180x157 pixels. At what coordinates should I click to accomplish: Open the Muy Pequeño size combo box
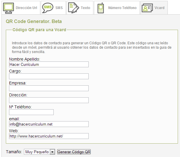tap(39, 152)
